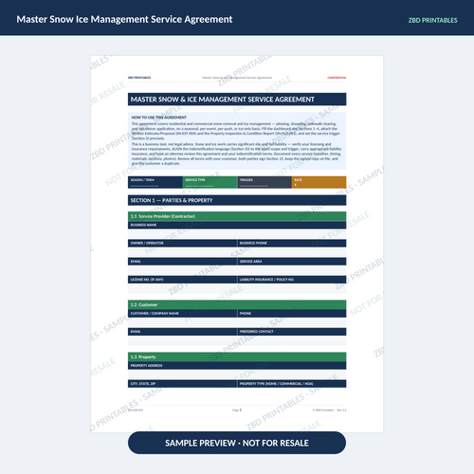Click the Page 1 footer number
Screen dimensions: 474x474
[x=237, y=410]
